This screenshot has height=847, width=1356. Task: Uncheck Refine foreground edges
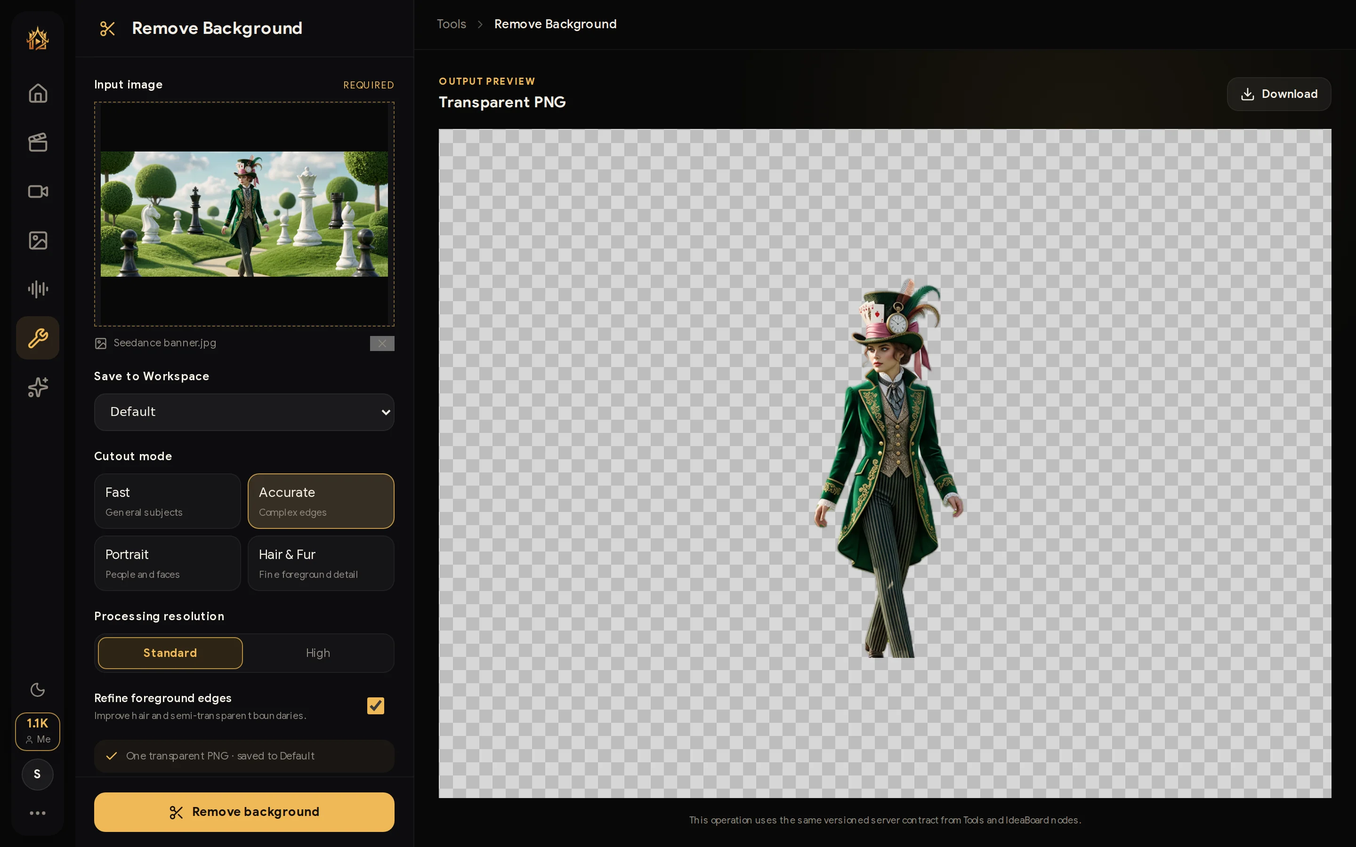375,706
